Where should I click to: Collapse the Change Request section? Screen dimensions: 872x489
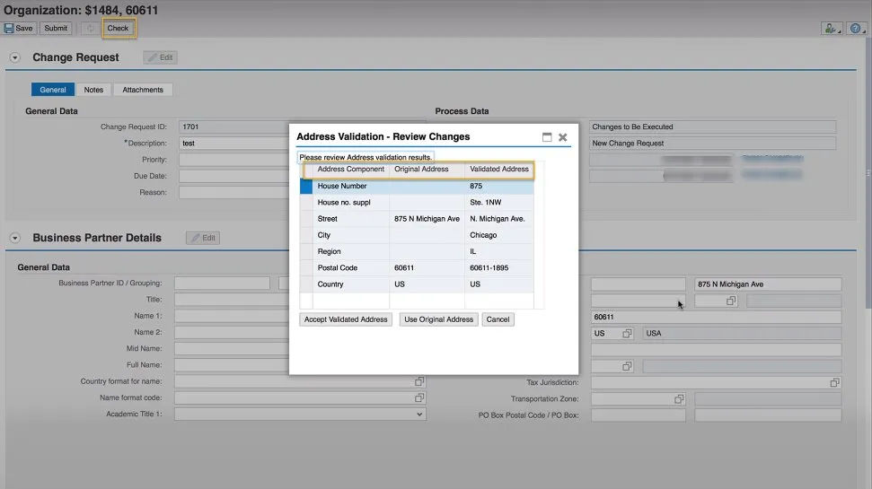pyautogui.click(x=15, y=57)
